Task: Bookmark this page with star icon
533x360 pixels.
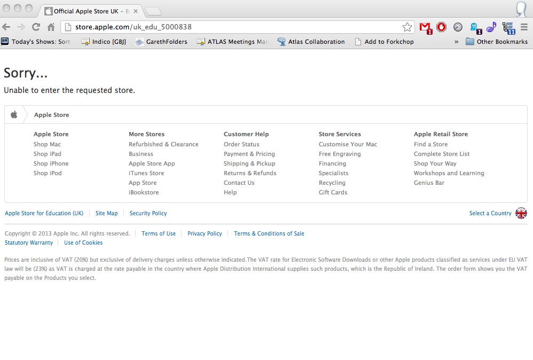Action: click(x=407, y=27)
